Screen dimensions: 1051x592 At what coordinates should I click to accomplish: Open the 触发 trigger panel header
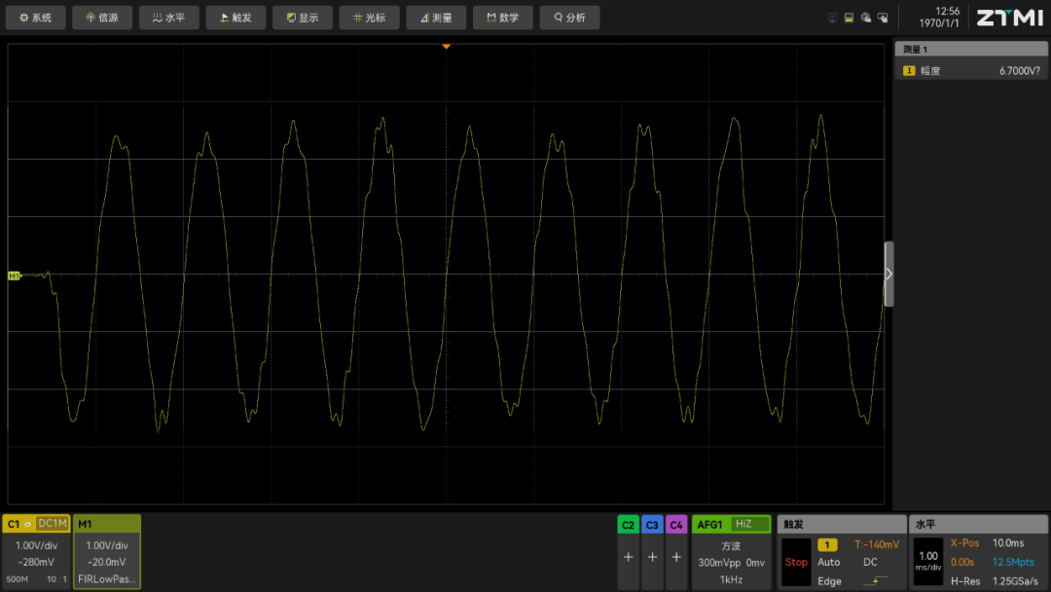point(841,524)
